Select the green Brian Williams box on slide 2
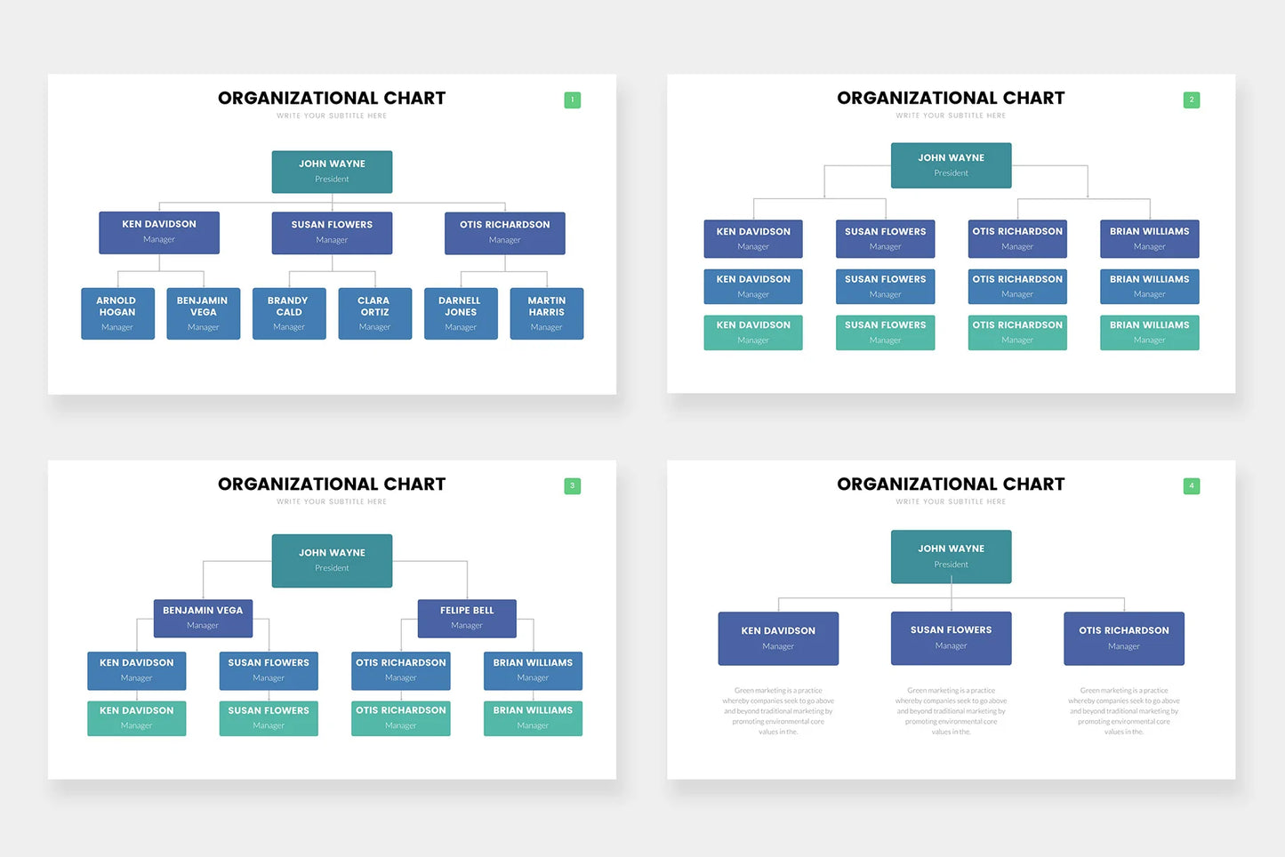This screenshot has width=1285, height=857. [1149, 332]
